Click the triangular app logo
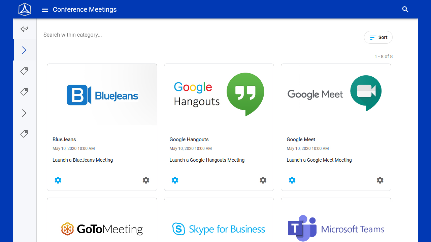Image resolution: width=431 pixels, height=242 pixels. click(x=25, y=9)
